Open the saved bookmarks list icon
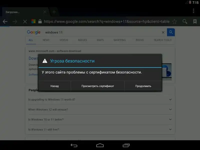This screenshot has width=200, height=150. pos(195,21)
